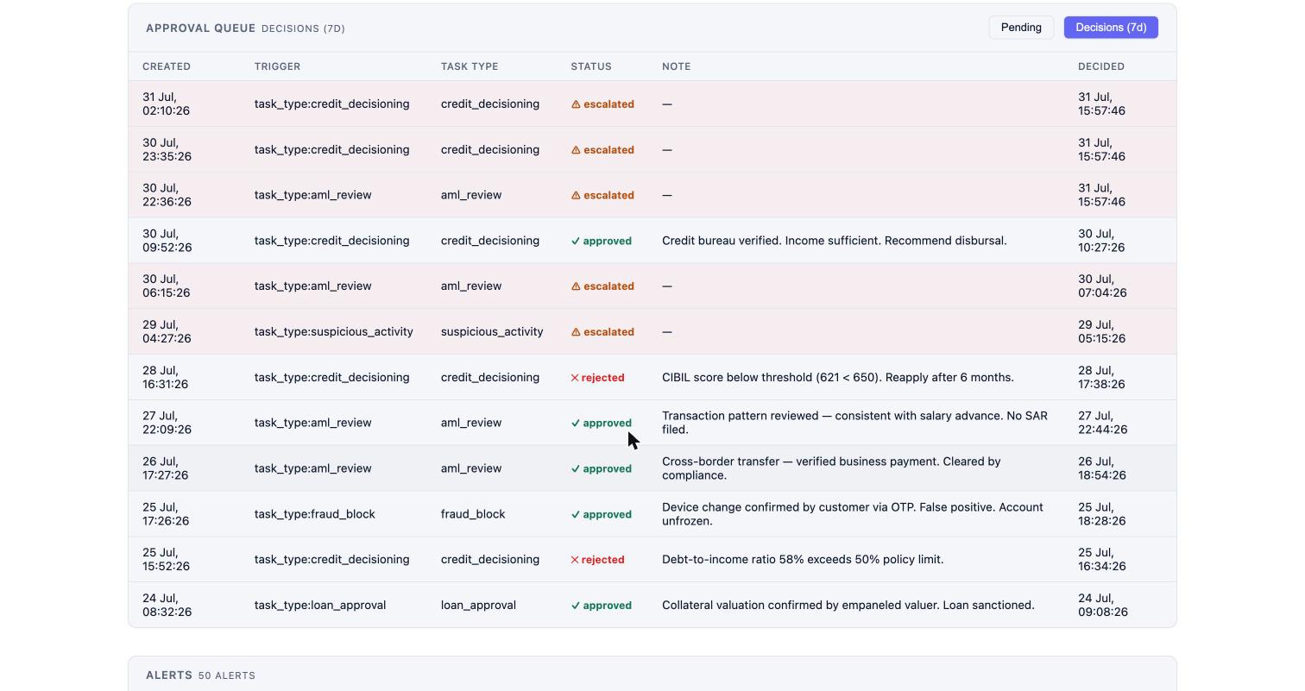Click approved status in 30 Jul 09:52:26 row

[x=601, y=241]
